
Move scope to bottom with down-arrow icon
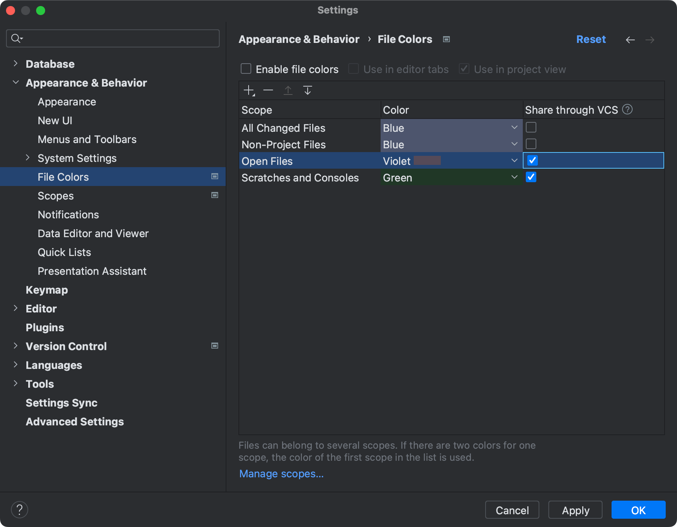[x=308, y=90]
